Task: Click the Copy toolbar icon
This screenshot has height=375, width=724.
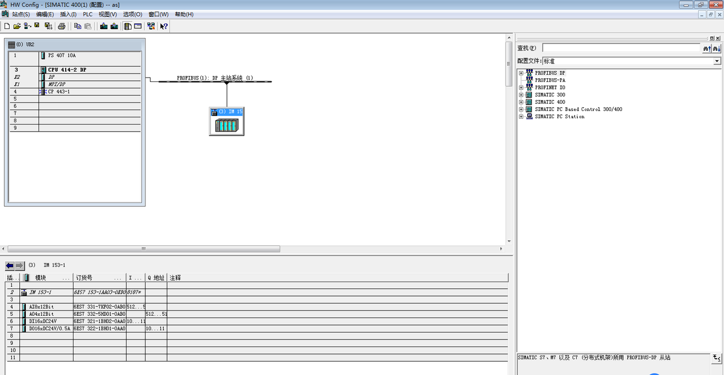Action: (x=77, y=26)
